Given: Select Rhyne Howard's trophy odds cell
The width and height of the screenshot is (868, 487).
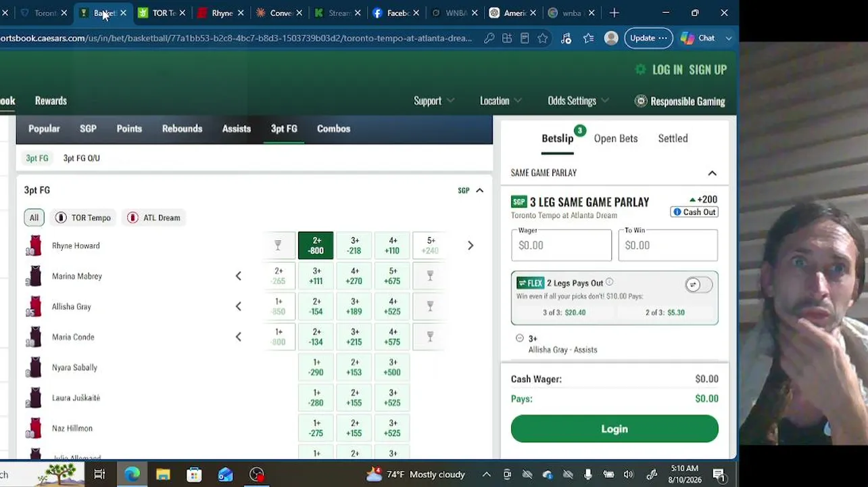Looking at the screenshot, I should point(278,246).
